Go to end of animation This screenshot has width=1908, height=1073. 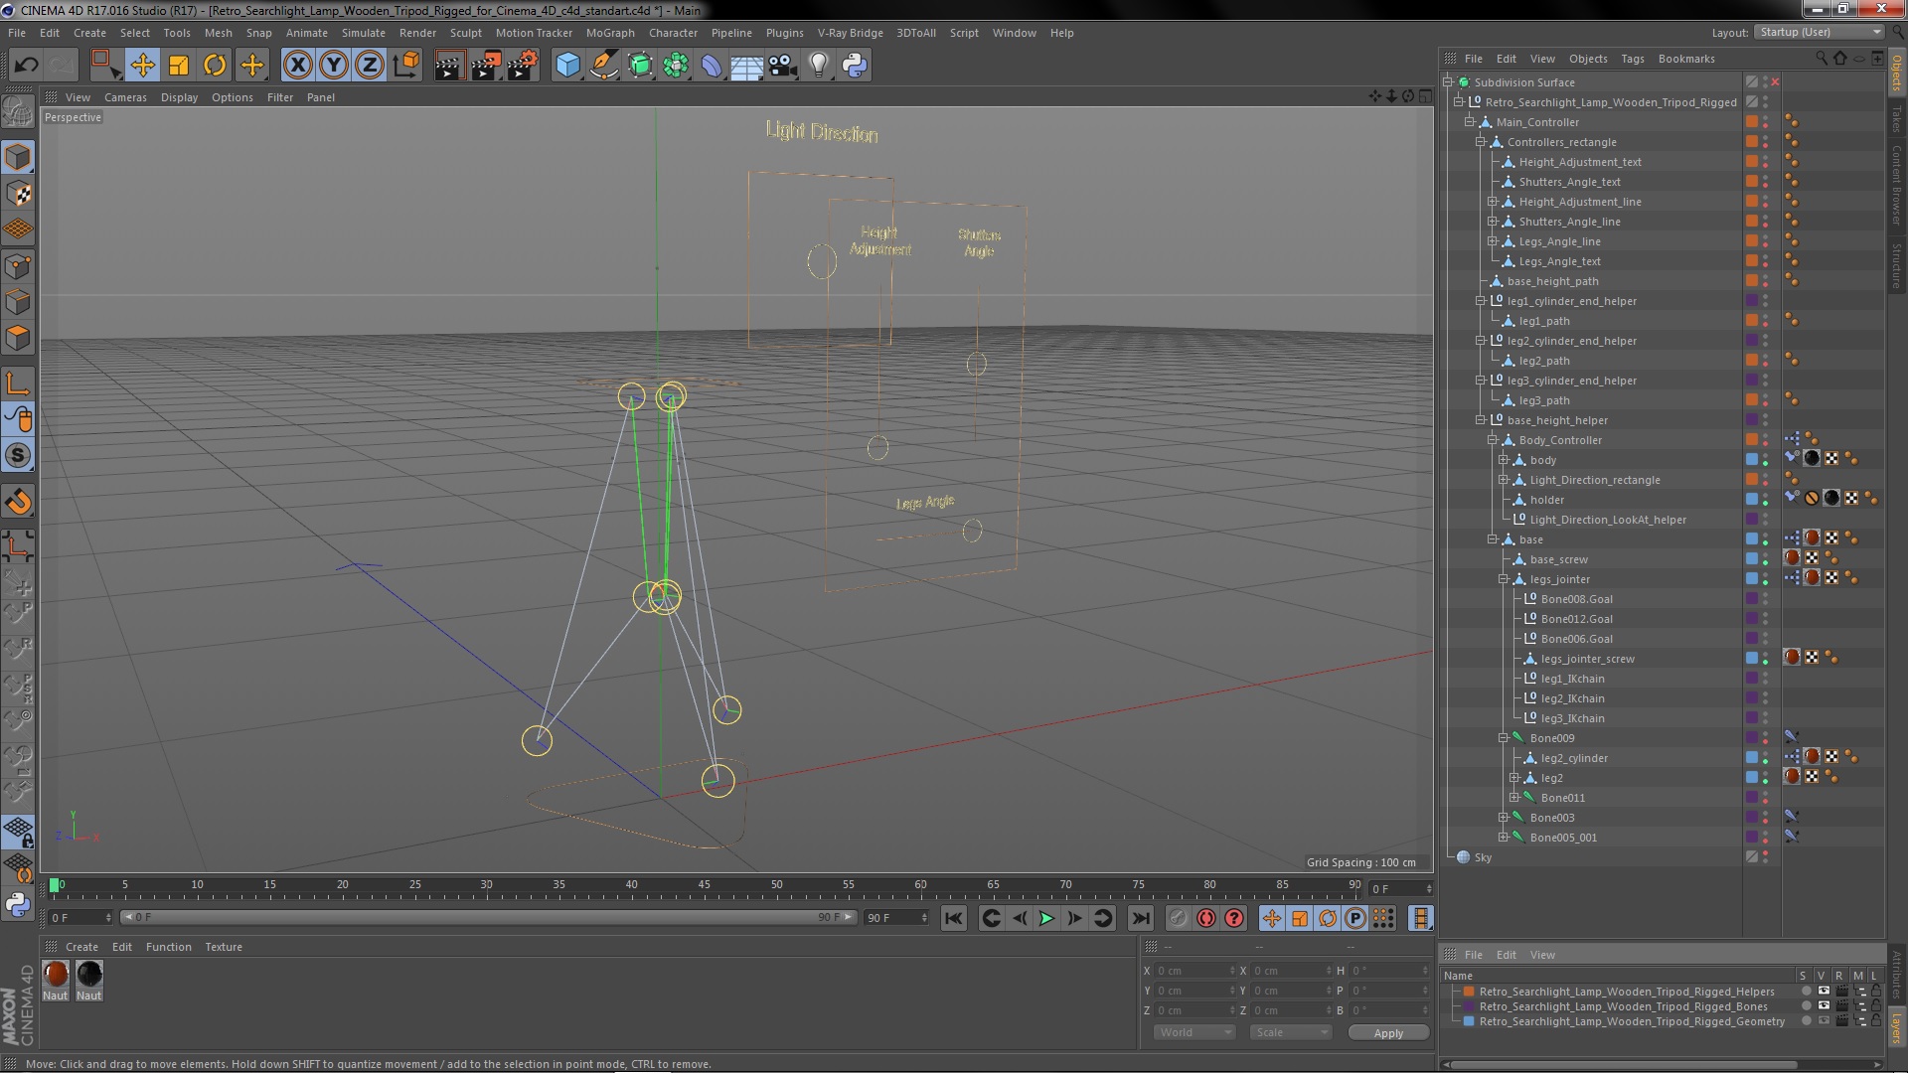tap(1141, 919)
